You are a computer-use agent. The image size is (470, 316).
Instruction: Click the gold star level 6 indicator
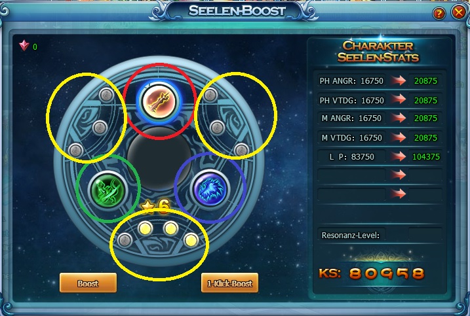[155, 206]
